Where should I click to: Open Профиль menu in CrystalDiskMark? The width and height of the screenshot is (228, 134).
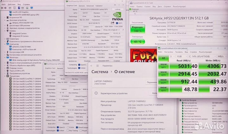click(x=179, y=52)
